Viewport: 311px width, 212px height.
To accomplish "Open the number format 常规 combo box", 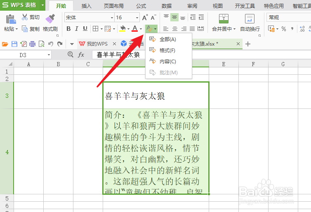I will coord(289,18).
